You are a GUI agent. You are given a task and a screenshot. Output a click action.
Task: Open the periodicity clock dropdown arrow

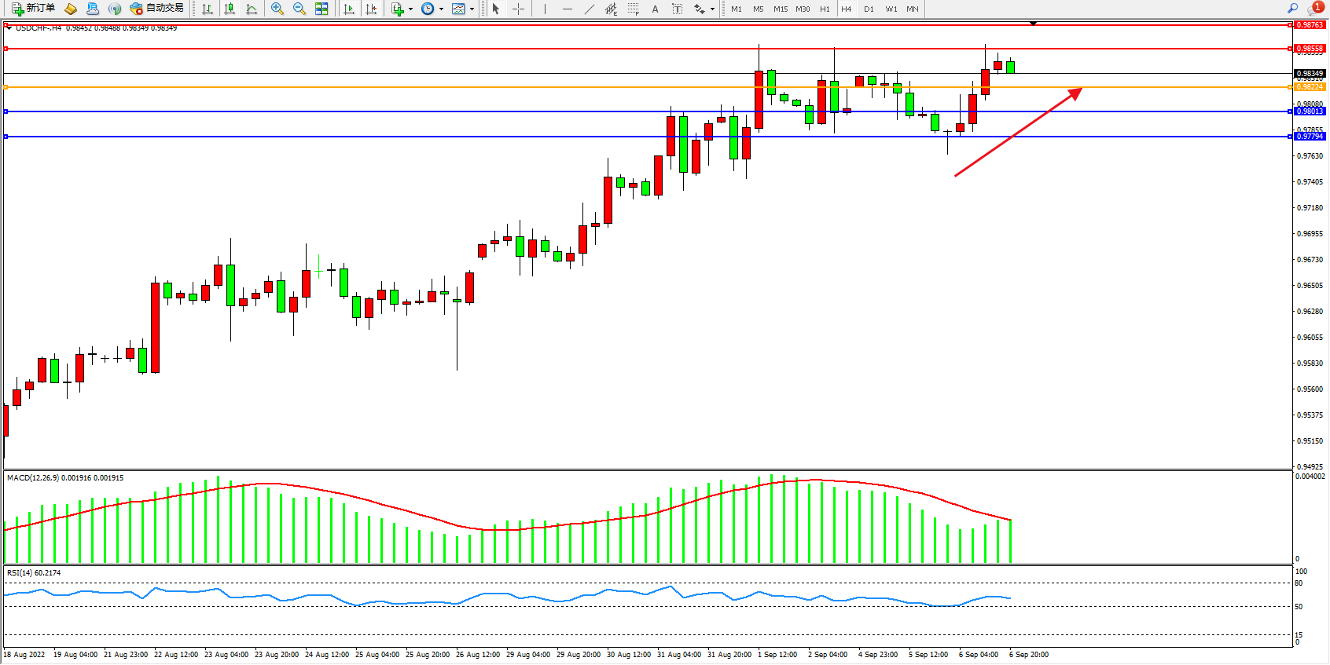[x=441, y=9]
